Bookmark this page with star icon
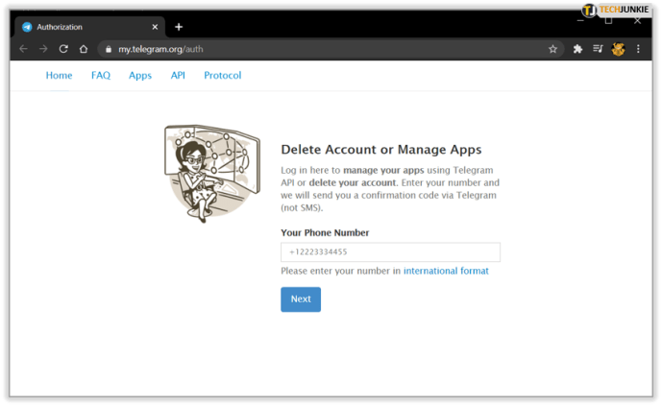The image size is (662, 406). [552, 49]
